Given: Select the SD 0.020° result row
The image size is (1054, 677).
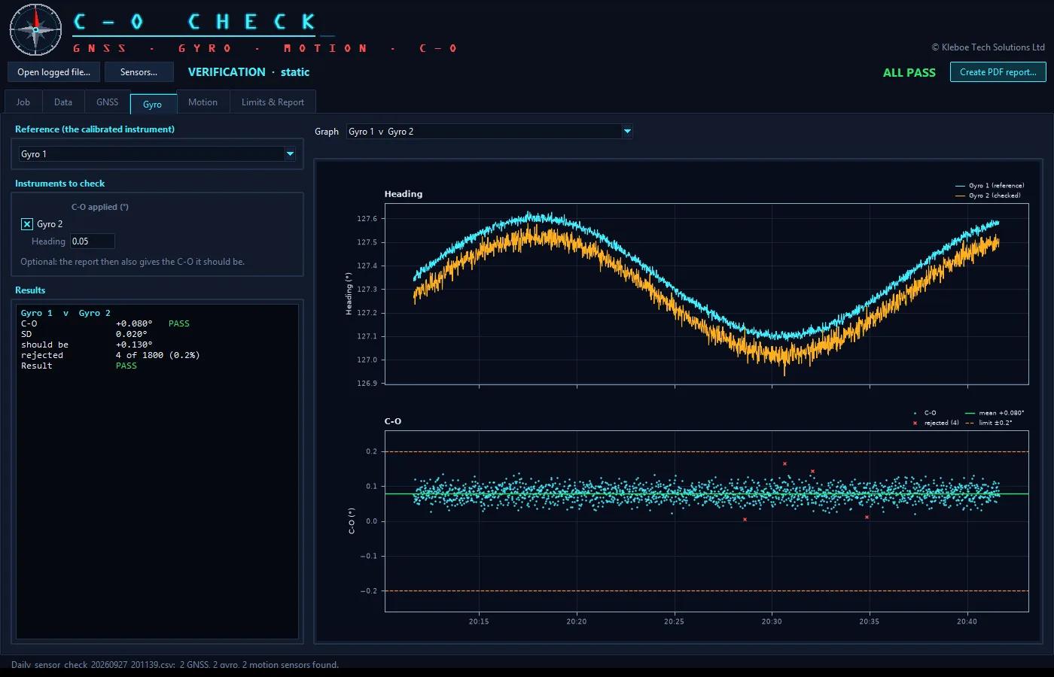Looking at the screenshot, I should tap(84, 334).
